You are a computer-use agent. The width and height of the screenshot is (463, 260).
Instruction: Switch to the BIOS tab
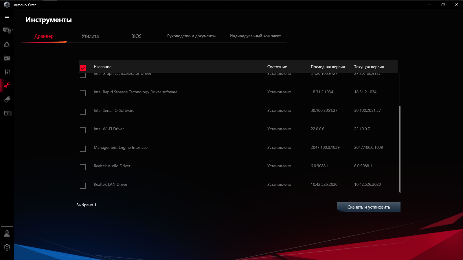click(x=136, y=36)
